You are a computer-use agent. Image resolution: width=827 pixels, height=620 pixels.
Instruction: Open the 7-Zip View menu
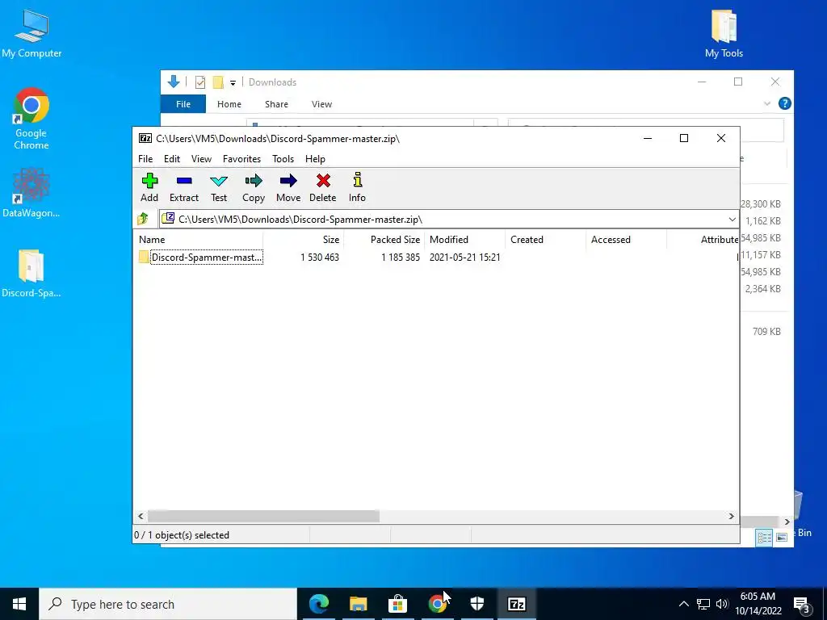point(201,159)
